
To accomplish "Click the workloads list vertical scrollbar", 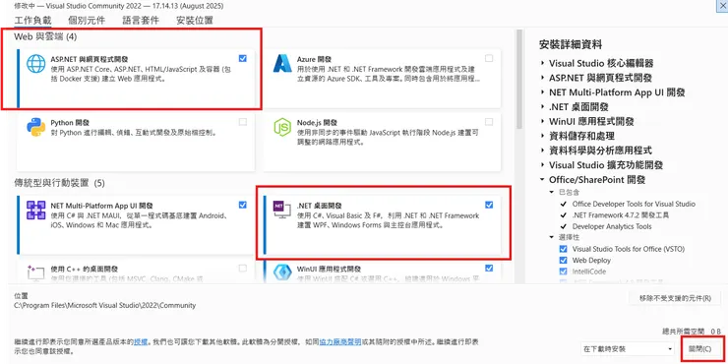I will [520, 79].
